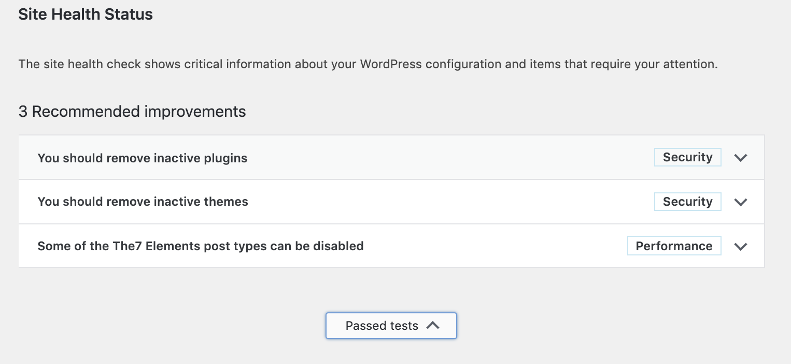Click the Site Health Status heading
Image resolution: width=791 pixels, height=364 pixels.
click(x=86, y=14)
